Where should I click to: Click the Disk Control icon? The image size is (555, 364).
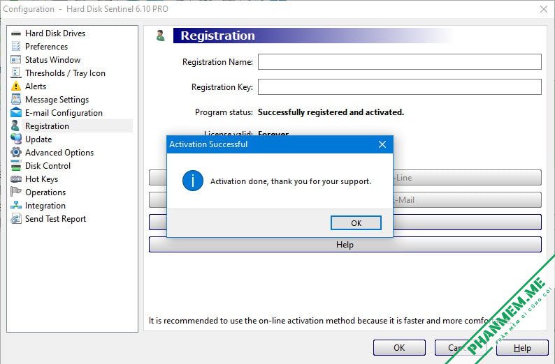pyautogui.click(x=16, y=165)
